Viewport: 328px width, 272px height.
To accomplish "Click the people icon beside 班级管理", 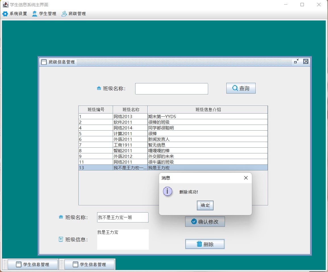I will click(64, 14).
